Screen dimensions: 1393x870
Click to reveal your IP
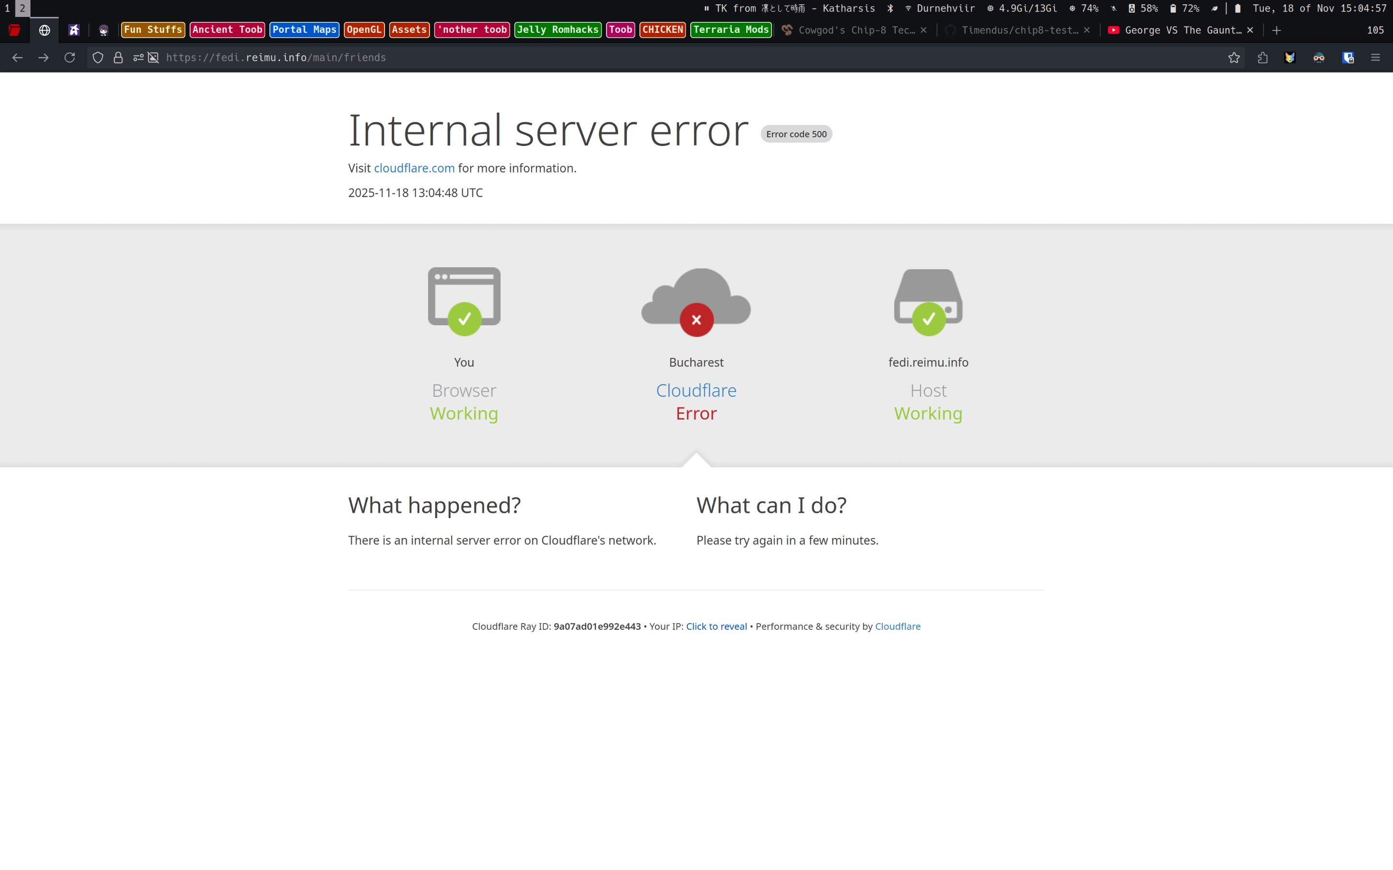(x=716, y=626)
